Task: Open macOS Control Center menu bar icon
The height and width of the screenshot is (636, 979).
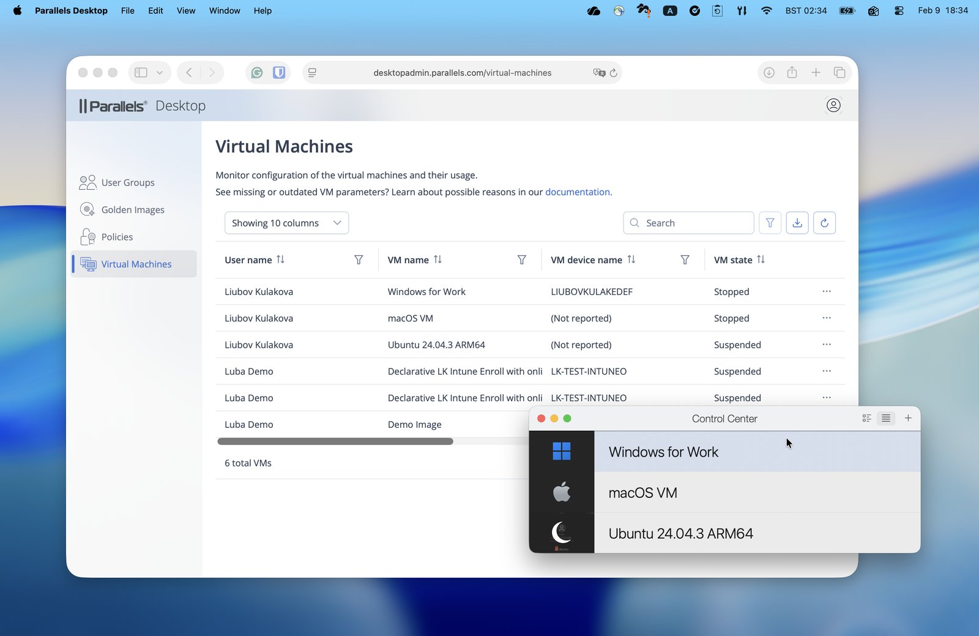Action: tap(899, 10)
